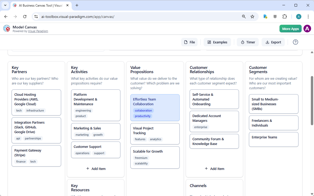
Task: Add Item under Key Activities
Action: [96, 169]
